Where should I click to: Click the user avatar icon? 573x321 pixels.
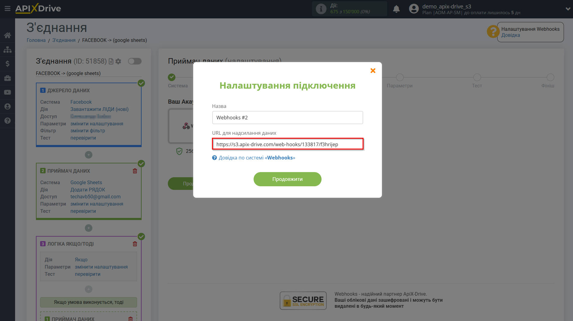(414, 9)
